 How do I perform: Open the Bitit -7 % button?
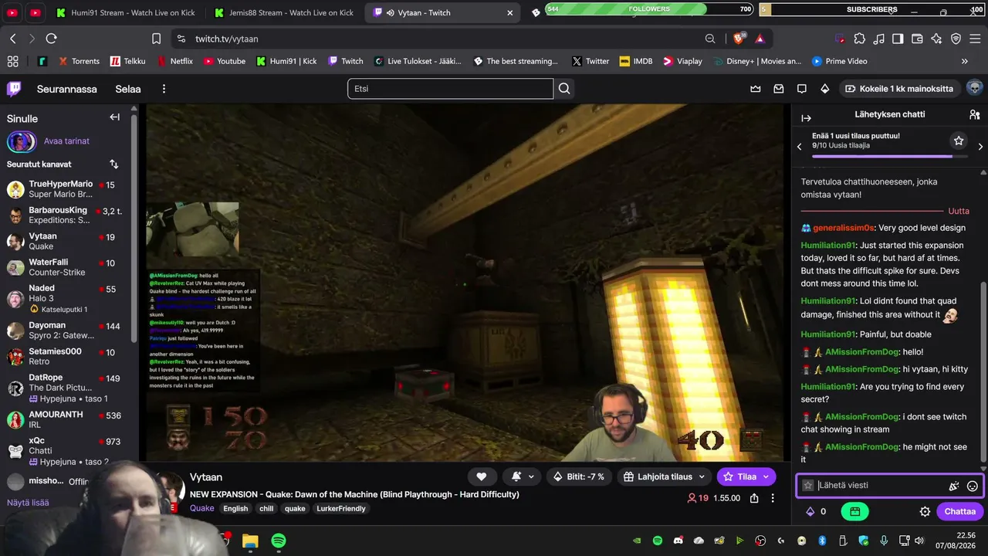pos(579,476)
